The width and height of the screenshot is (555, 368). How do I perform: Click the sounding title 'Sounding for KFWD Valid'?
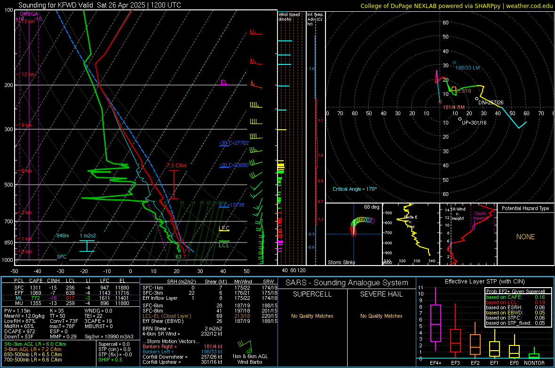[55, 5]
